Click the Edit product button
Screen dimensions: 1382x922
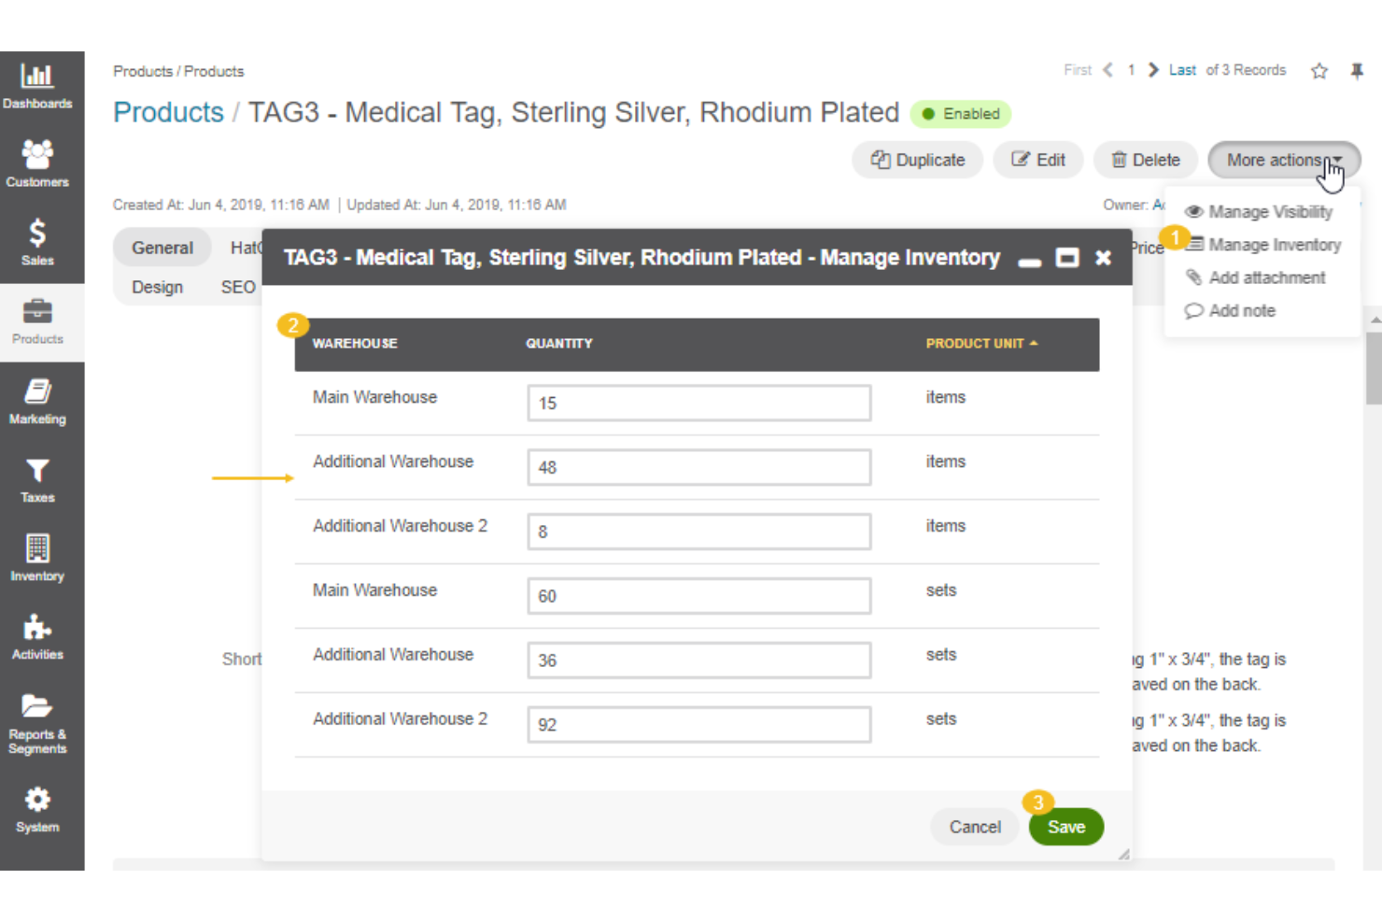[1037, 160]
